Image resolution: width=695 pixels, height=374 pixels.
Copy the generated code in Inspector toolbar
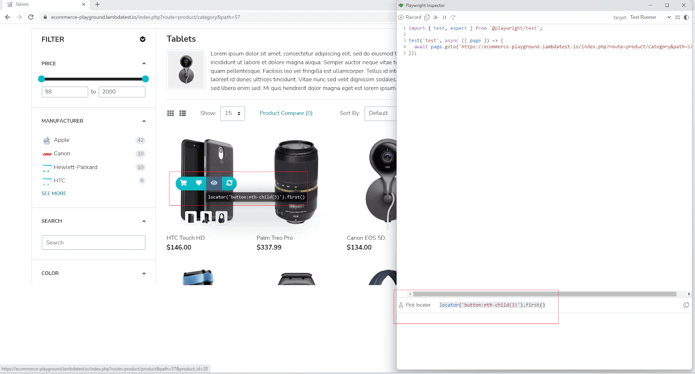(427, 17)
